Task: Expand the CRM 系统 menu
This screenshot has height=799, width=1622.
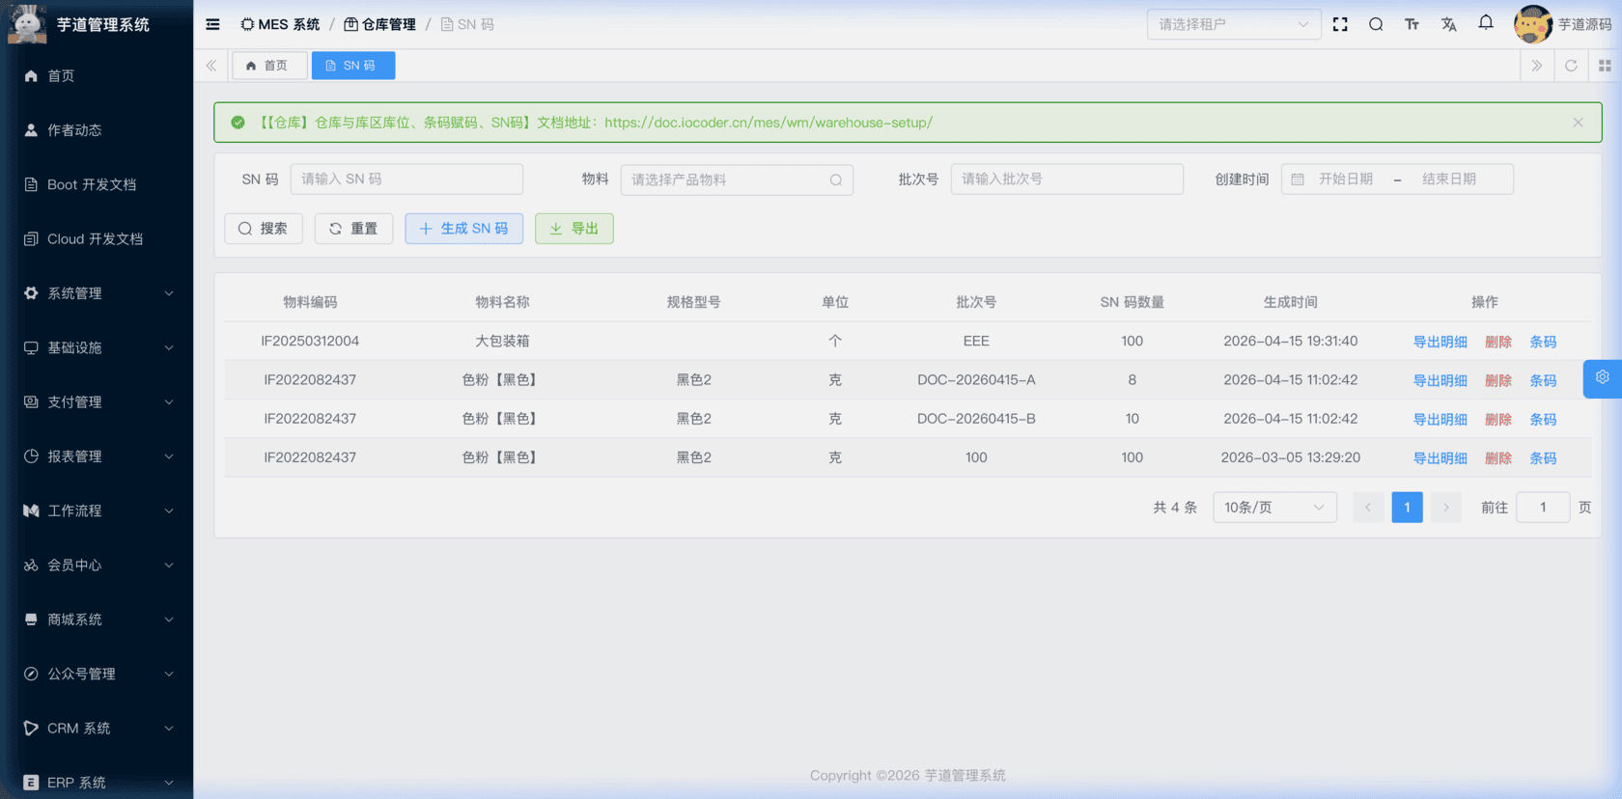Action: pyautogui.click(x=97, y=728)
